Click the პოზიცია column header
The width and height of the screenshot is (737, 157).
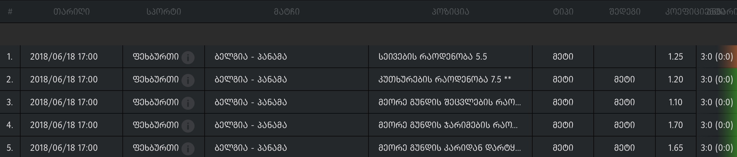pyautogui.click(x=450, y=12)
